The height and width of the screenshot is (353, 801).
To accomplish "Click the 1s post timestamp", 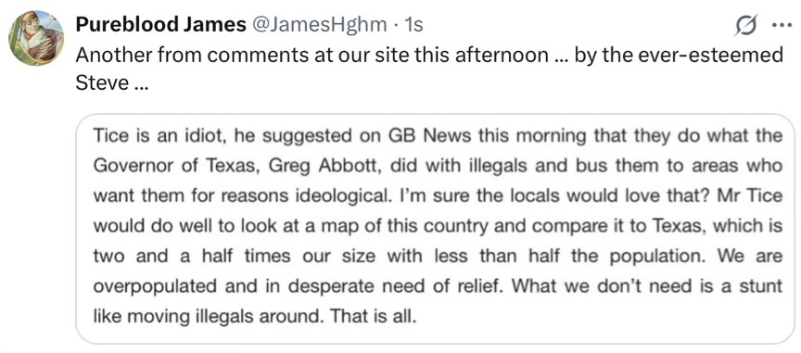I will 413,24.
